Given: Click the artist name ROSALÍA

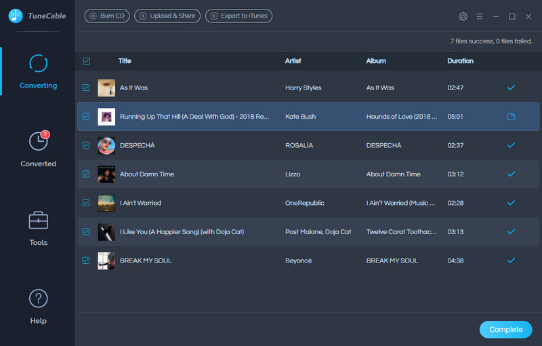Looking at the screenshot, I should coord(299,145).
